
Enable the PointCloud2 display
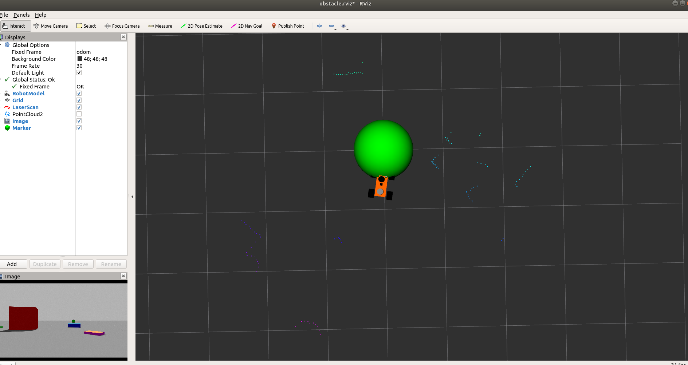click(x=79, y=114)
